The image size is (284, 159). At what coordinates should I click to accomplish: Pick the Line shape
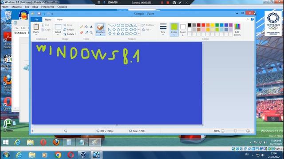tap(110, 26)
